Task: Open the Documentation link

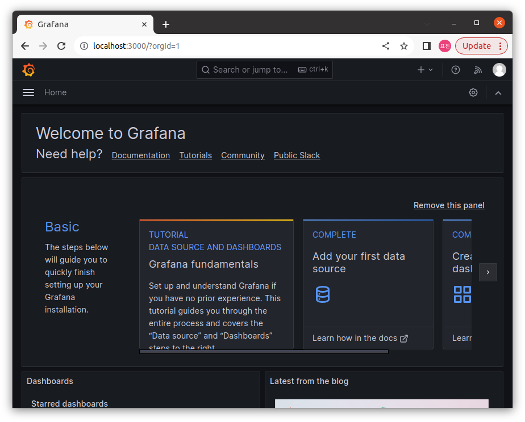Action: tap(141, 155)
